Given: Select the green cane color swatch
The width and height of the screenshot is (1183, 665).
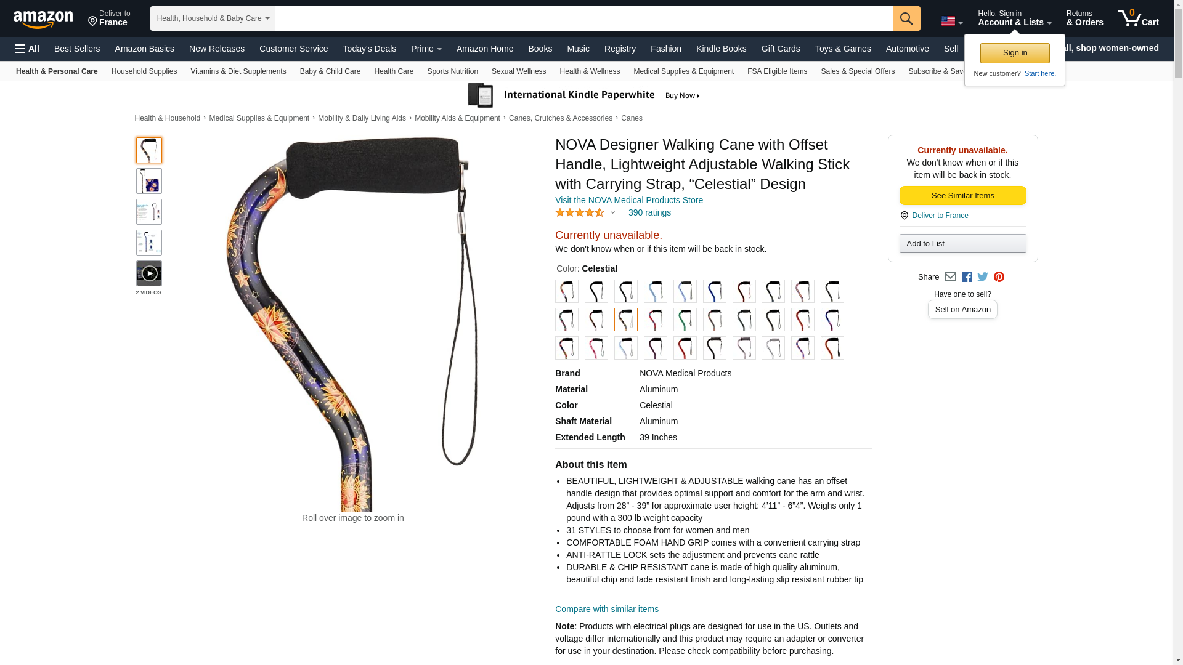Looking at the screenshot, I should tap(685, 320).
